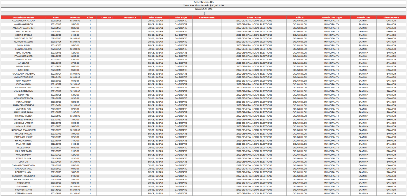
Task: Sort by Filer Name column
Action: (155, 17)
